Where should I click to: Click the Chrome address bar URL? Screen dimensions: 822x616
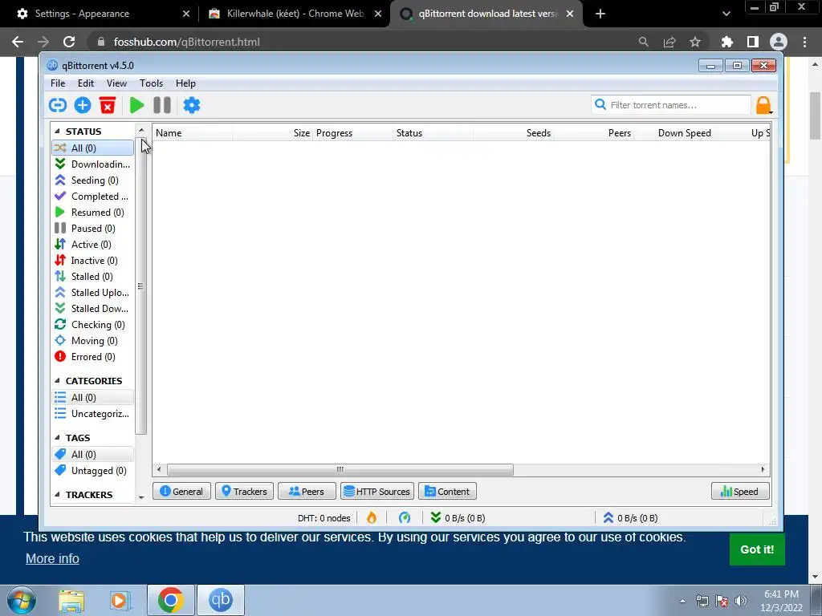(x=186, y=42)
